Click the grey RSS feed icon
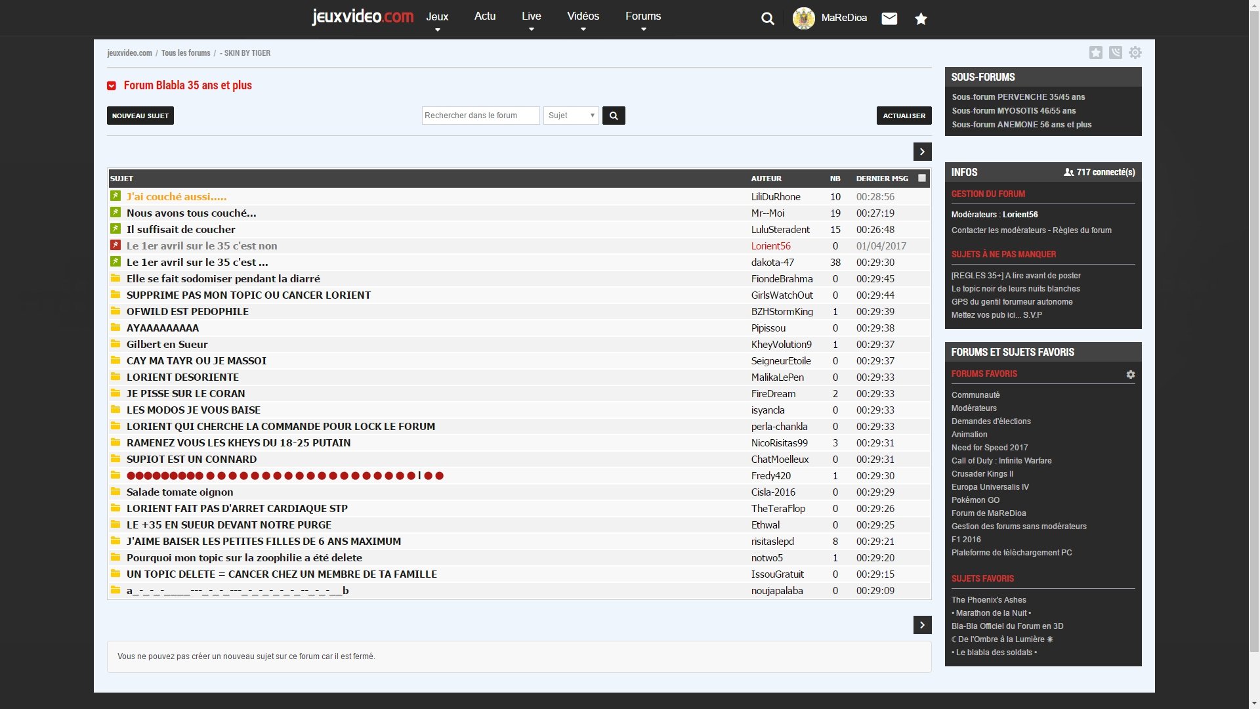The height and width of the screenshot is (709, 1260). pyautogui.click(x=1115, y=53)
